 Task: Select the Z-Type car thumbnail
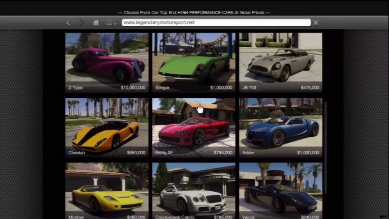coord(107,63)
